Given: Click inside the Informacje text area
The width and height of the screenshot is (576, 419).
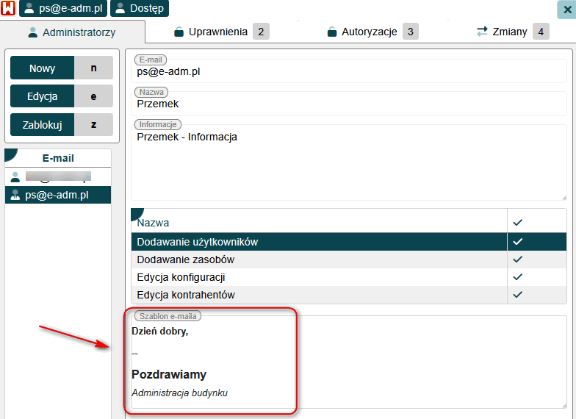Looking at the screenshot, I should coord(348,162).
